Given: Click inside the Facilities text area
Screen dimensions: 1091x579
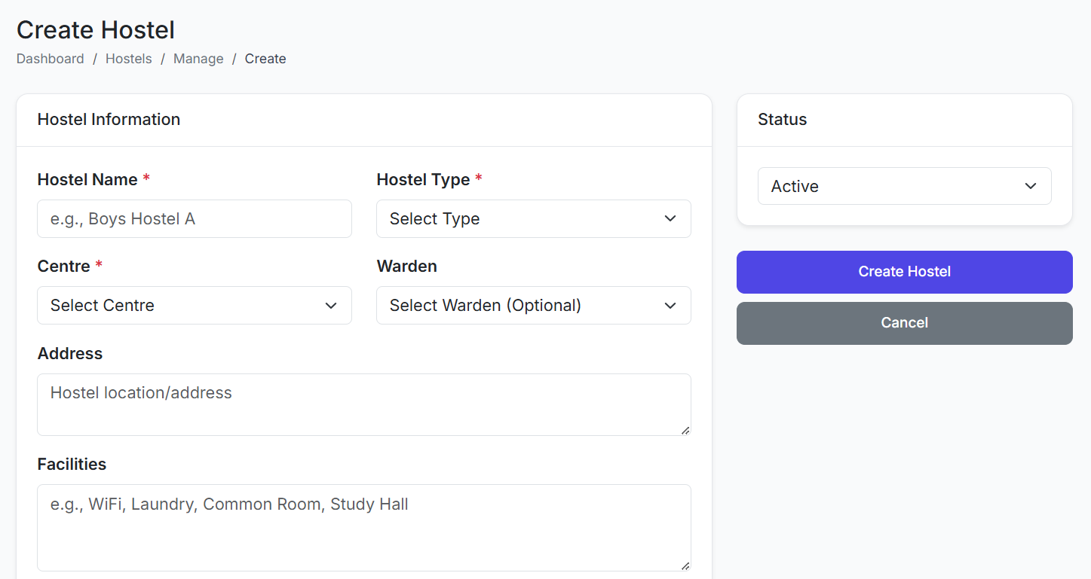Looking at the screenshot, I should pos(363,527).
